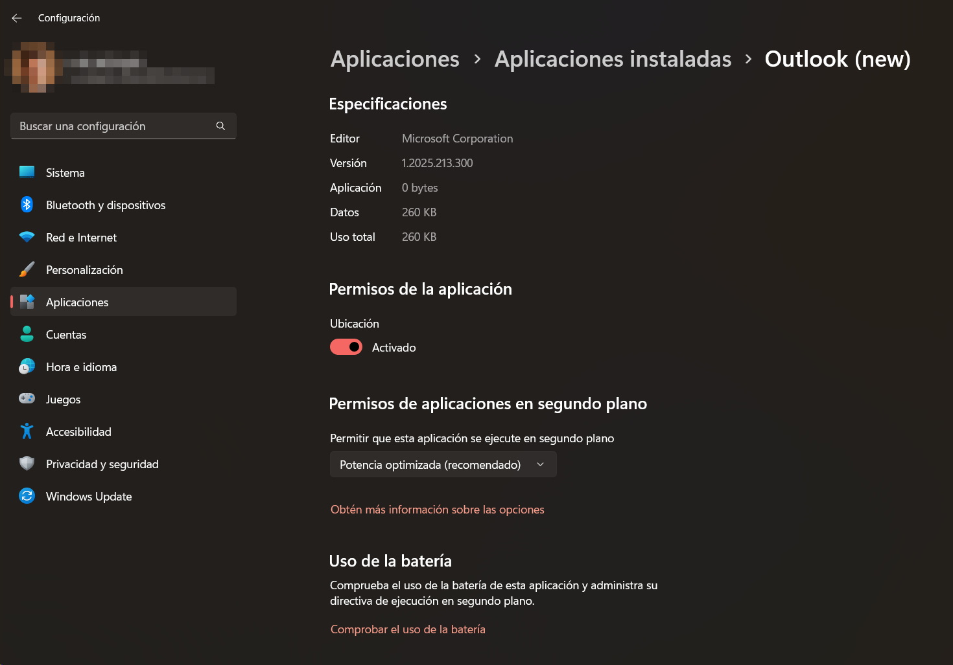Click the paintbrush Personalización icon
The width and height of the screenshot is (953, 665).
(x=27, y=269)
